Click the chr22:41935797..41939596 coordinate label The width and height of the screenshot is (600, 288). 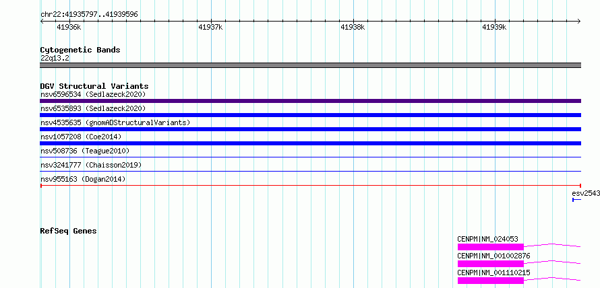pyautogui.click(x=89, y=15)
